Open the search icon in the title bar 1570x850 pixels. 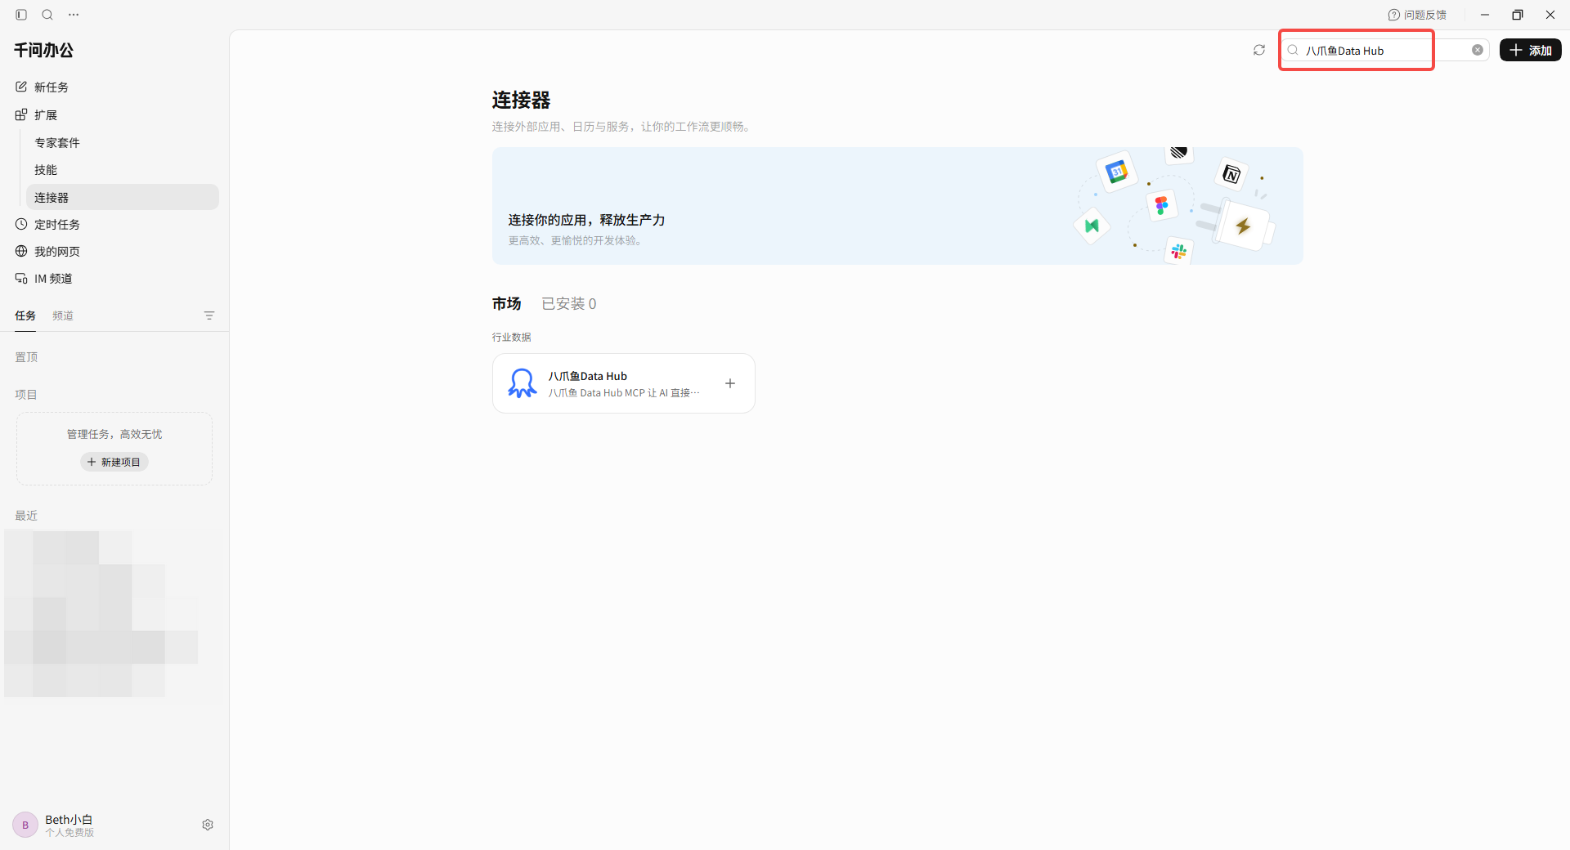47,15
